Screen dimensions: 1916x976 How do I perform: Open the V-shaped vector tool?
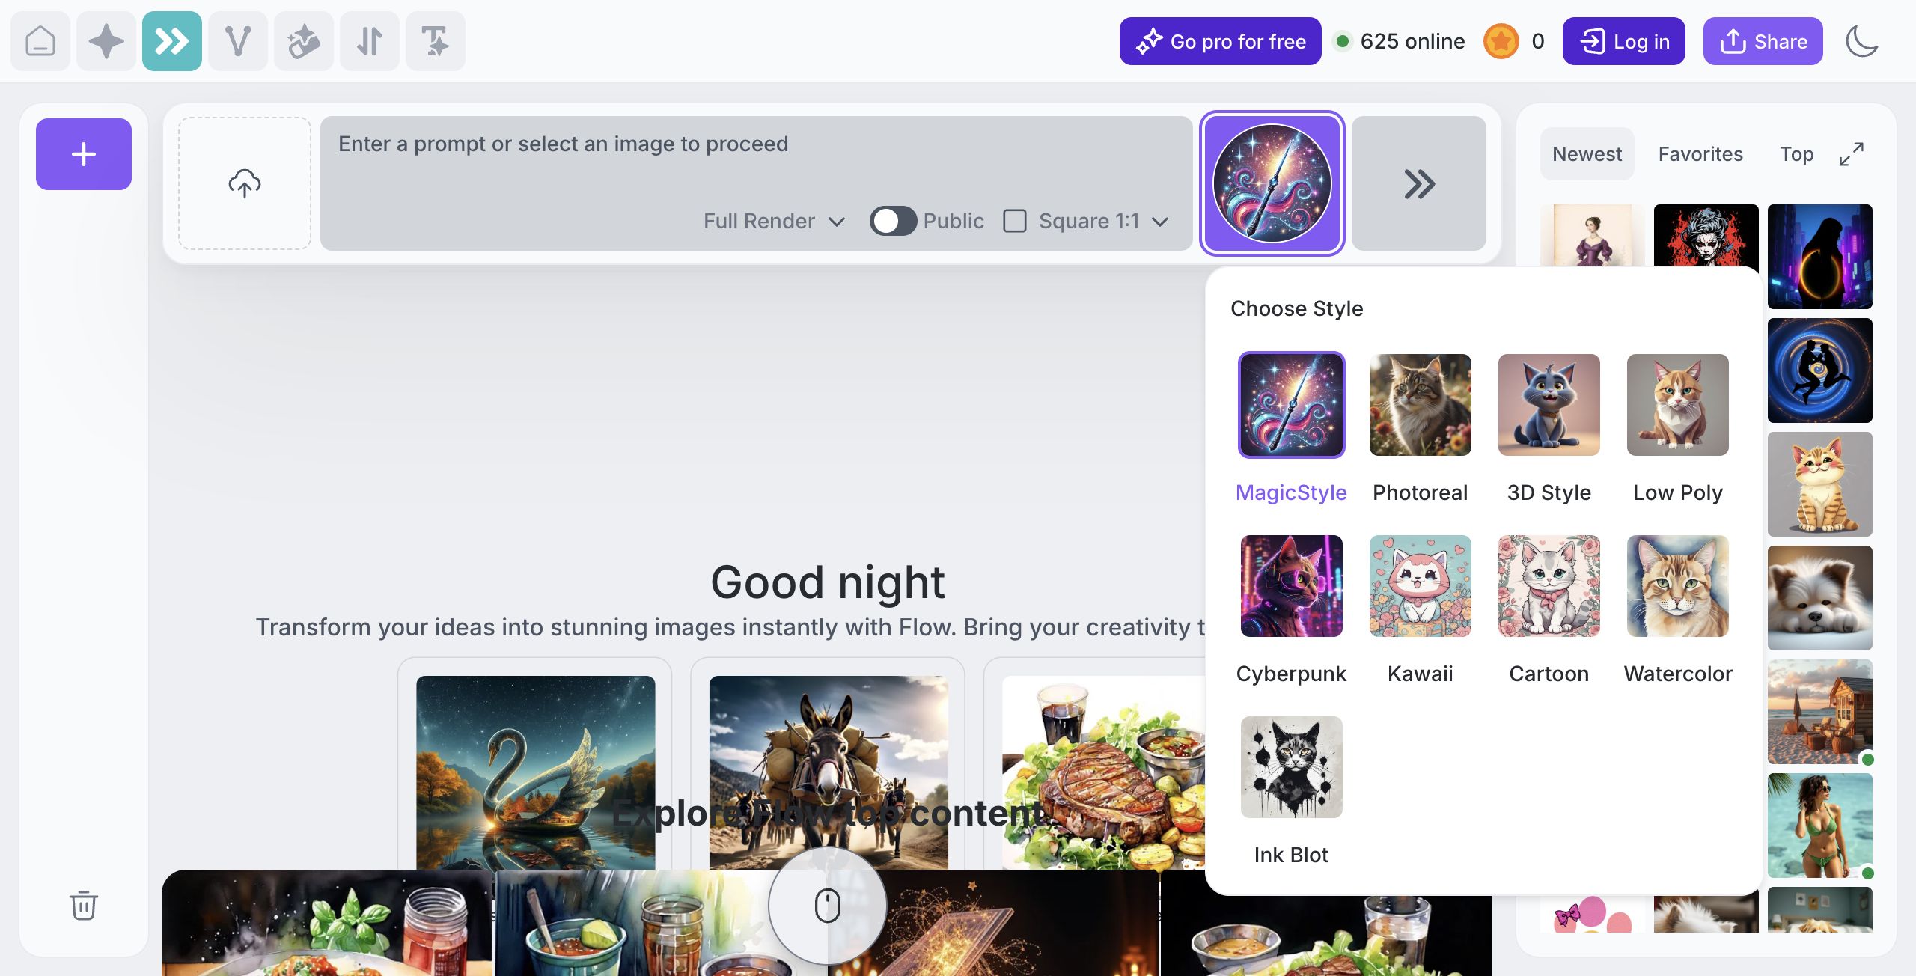pyautogui.click(x=238, y=41)
